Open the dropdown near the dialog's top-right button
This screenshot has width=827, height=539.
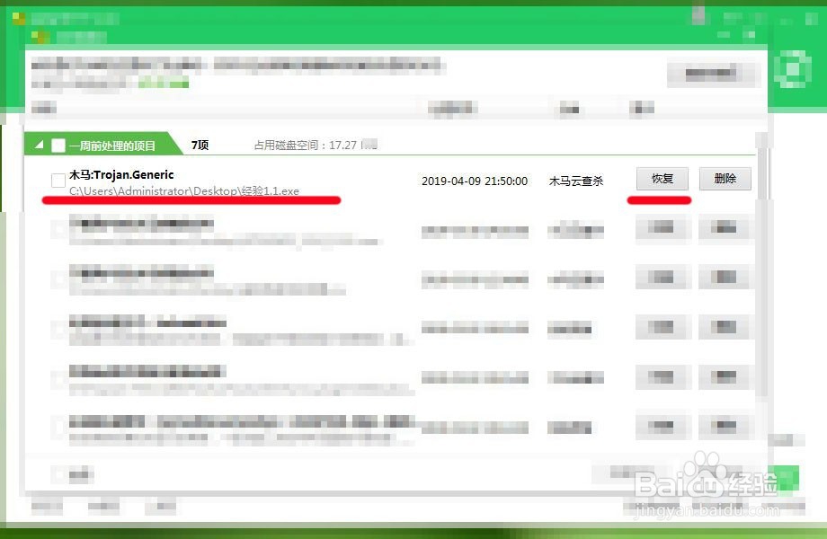pyautogui.click(x=712, y=73)
